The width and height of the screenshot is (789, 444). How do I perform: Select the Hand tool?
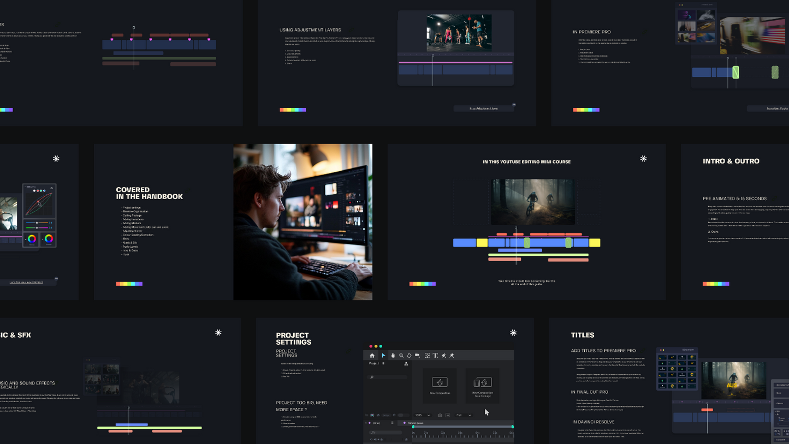click(x=393, y=356)
